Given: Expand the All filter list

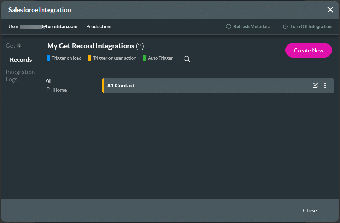Looking at the screenshot, I should coord(49,80).
